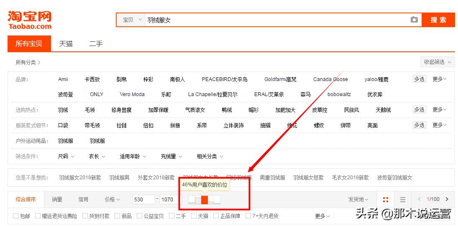Open suggested search 波司登羽绒服女
This screenshot has height=226, width=458.
(x=394, y=178)
